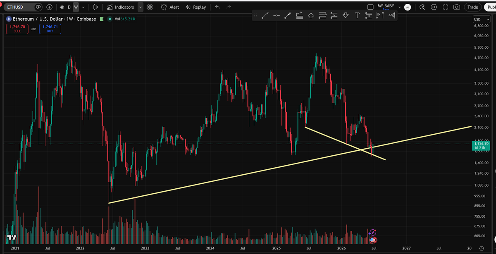Viewport: 496px width, 254px height.
Task: Open the quick search lightning magnifier
Action: click(x=422, y=7)
